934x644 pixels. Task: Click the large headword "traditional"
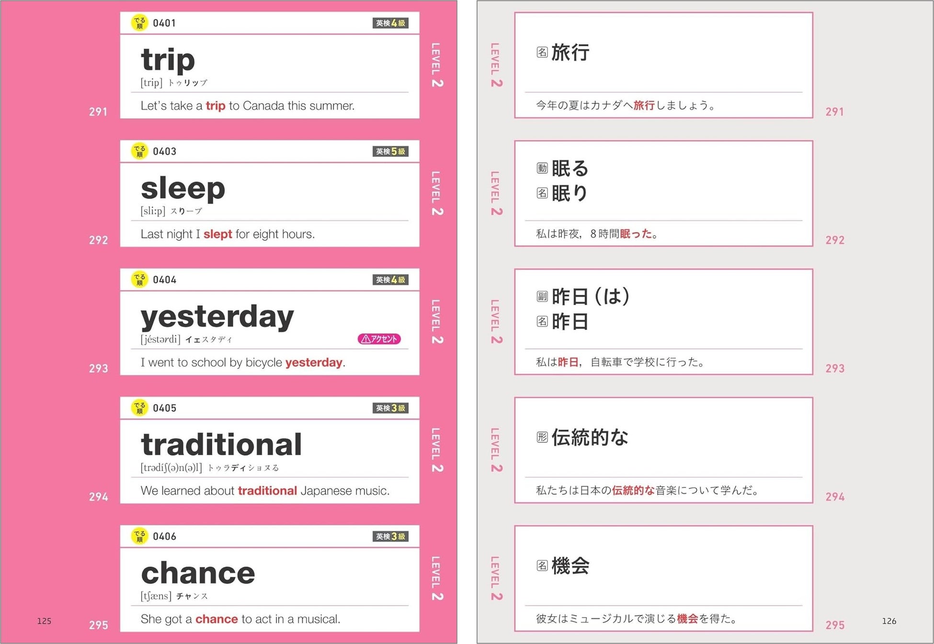click(221, 444)
